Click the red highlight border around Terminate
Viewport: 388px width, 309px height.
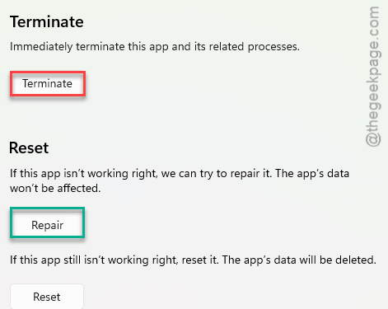48,73
